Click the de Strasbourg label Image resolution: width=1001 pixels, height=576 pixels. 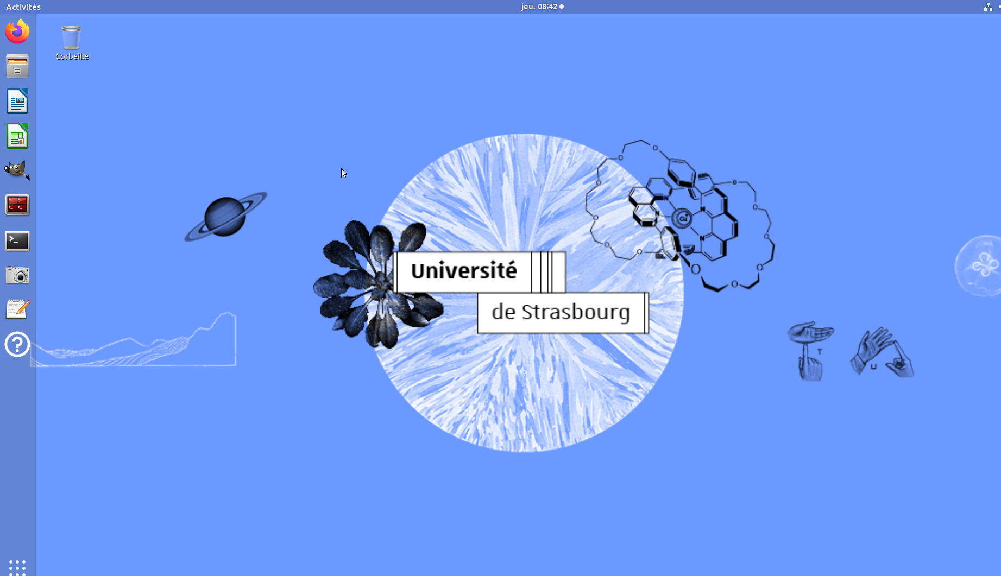(x=561, y=312)
